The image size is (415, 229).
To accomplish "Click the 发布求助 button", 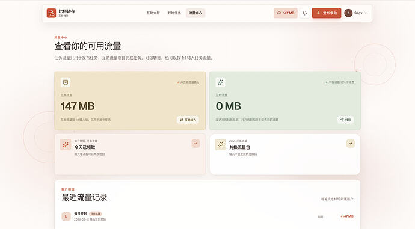I will coord(327,13).
